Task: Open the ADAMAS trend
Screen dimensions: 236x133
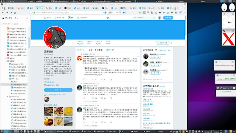Action: click(x=146, y=109)
